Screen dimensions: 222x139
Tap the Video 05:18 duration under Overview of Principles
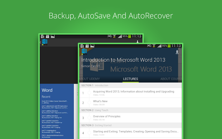99,120
